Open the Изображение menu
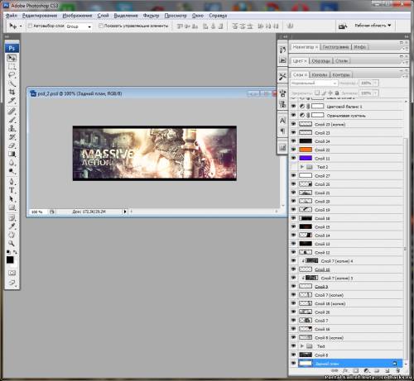Screen dimensions: 414x381 [77, 16]
